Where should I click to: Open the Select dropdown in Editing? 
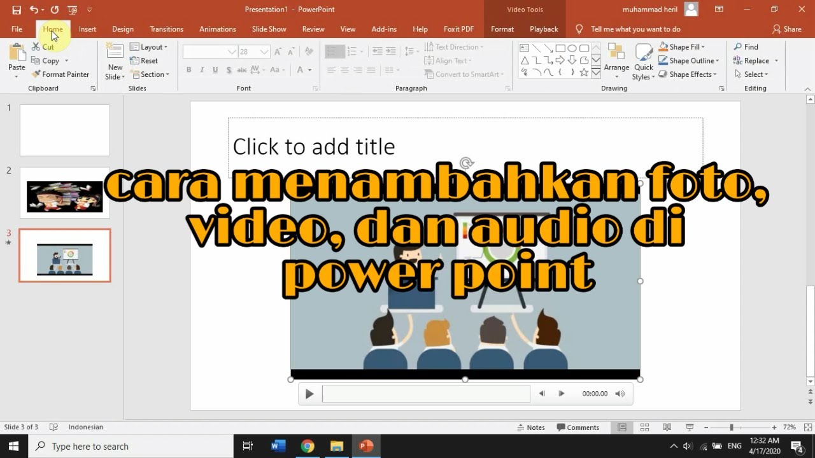pyautogui.click(x=751, y=74)
